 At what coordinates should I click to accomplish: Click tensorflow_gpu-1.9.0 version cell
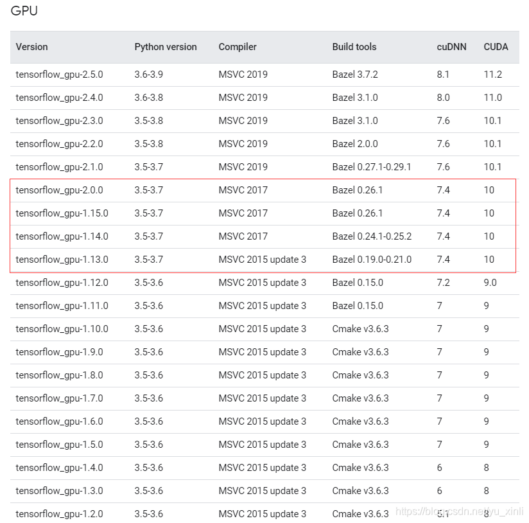(59, 352)
